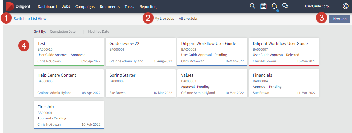Select the UserGuide Corp. account name
This screenshot has width=352, height=133.
click(317, 6)
